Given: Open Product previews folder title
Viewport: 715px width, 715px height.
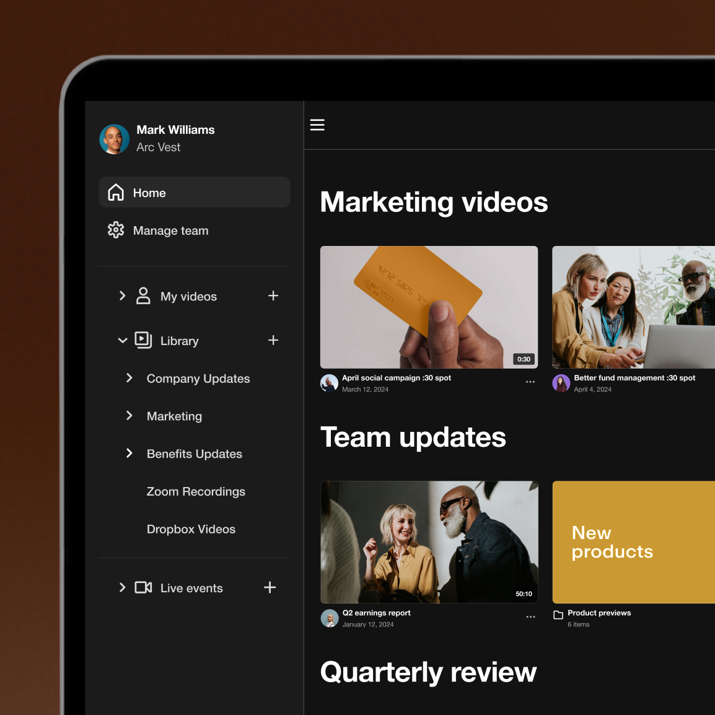Looking at the screenshot, I should pyautogui.click(x=599, y=613).
